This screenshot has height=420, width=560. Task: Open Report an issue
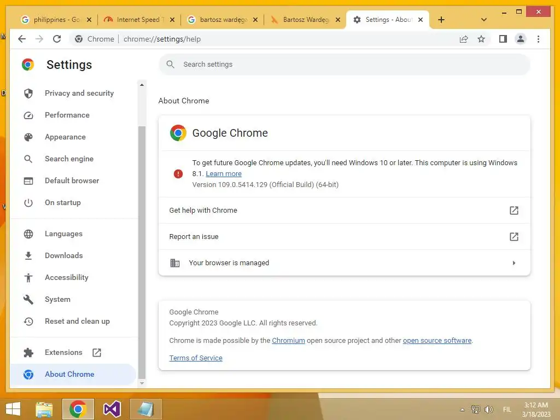pos(345,237)
